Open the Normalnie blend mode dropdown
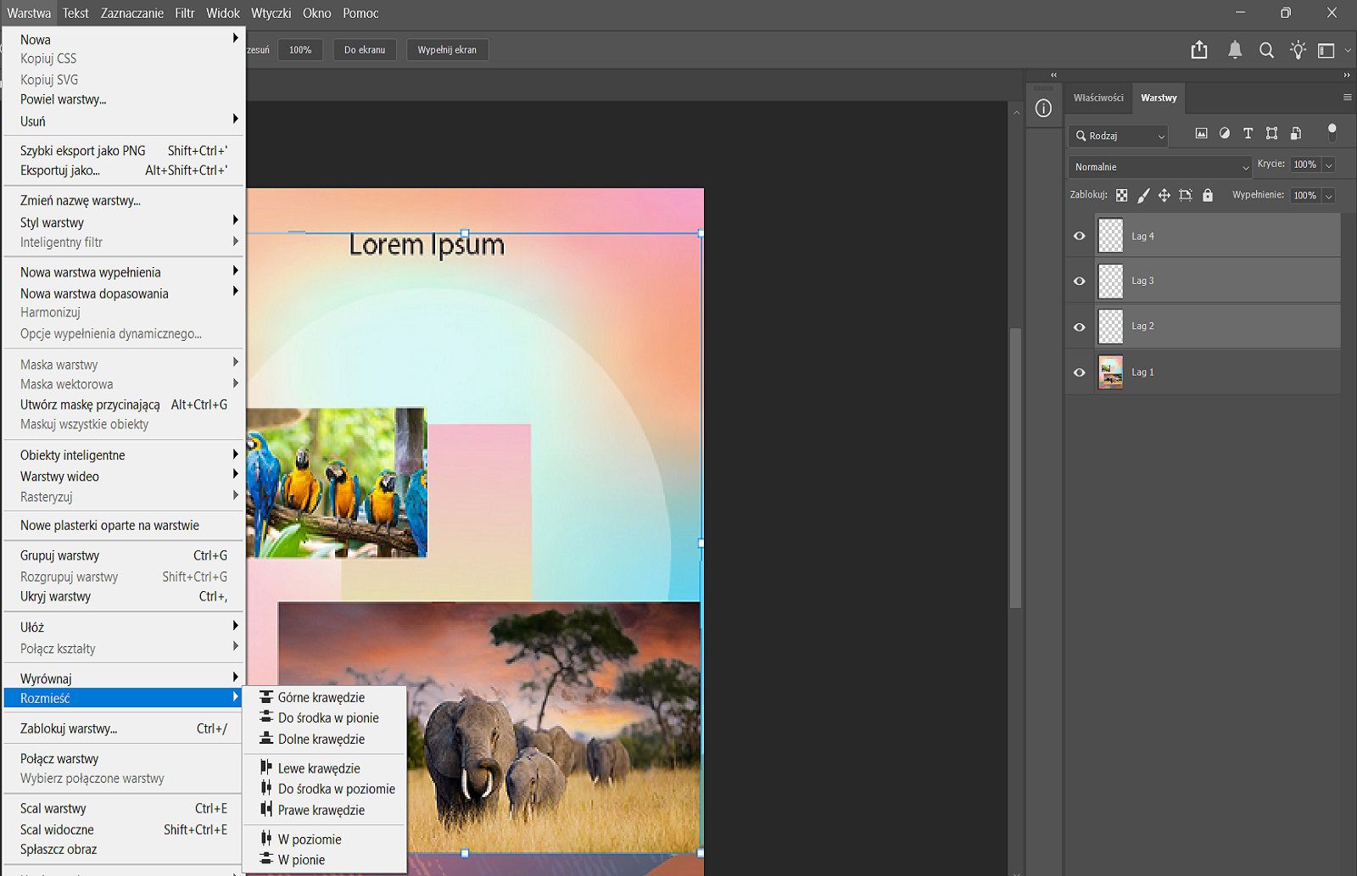The width and height of the screenshot is (1357, 876). coord(1159,167)
